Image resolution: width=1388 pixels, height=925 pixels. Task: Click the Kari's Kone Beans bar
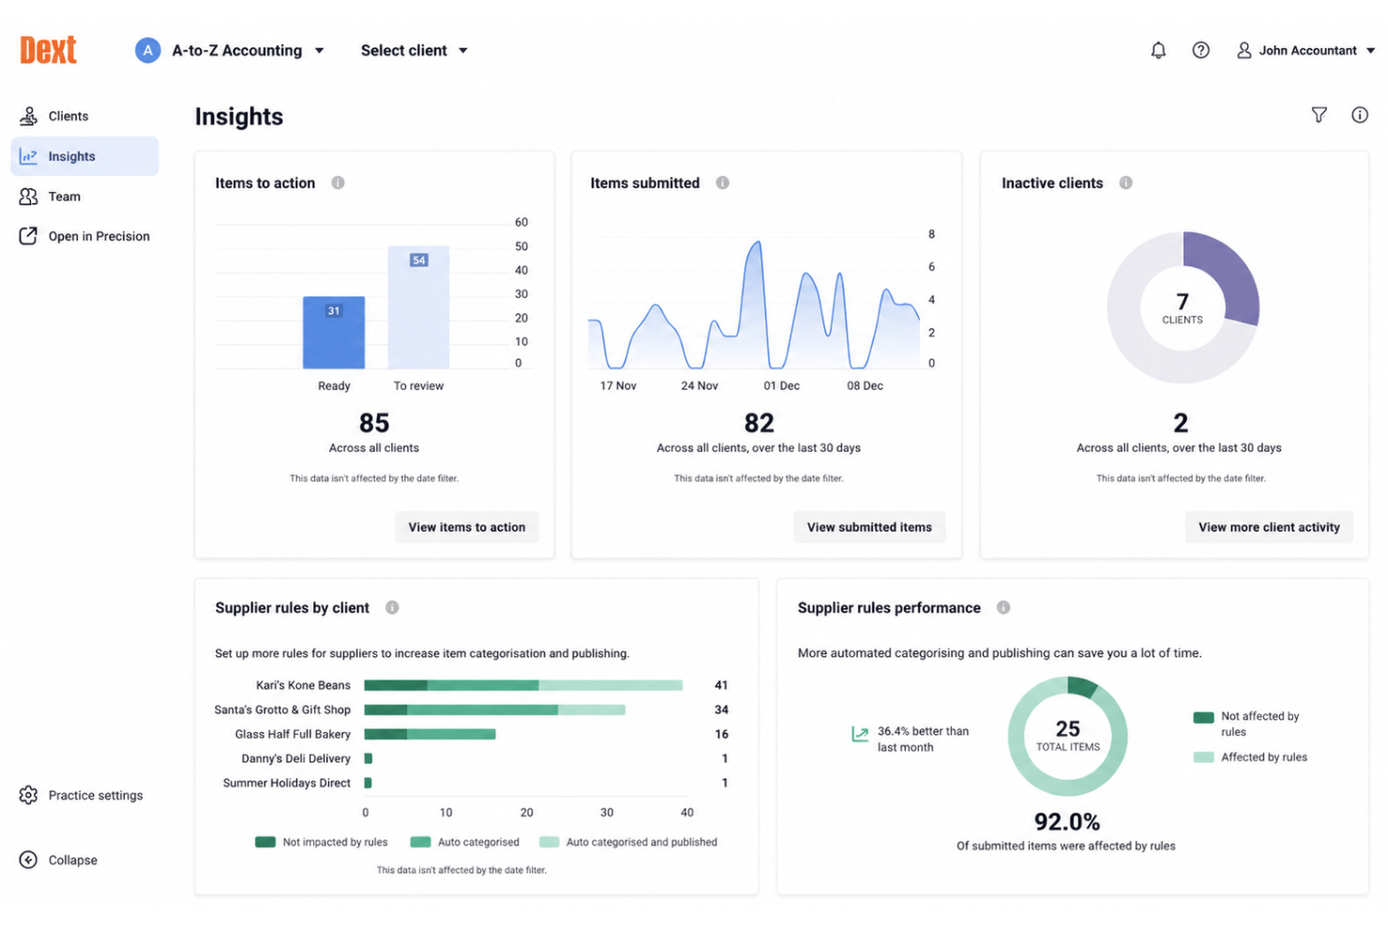523,685
